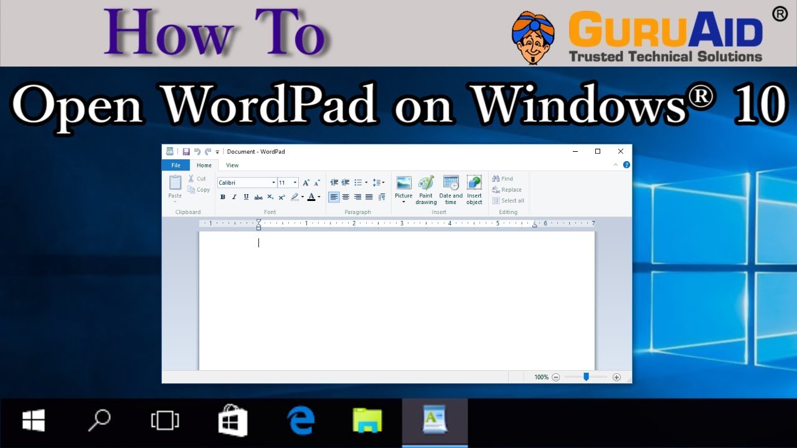Open the font color dropdown arrow
797x448 pixels.
[x=319, y=197]
